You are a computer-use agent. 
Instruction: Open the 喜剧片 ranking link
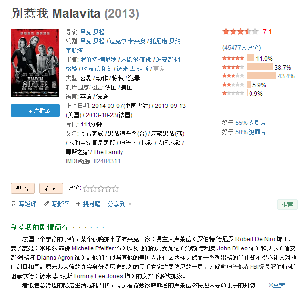click(x=251, y=123)
